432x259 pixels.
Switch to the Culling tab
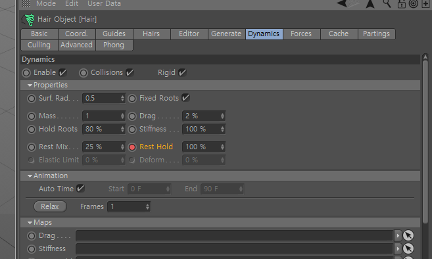[39, 45]
